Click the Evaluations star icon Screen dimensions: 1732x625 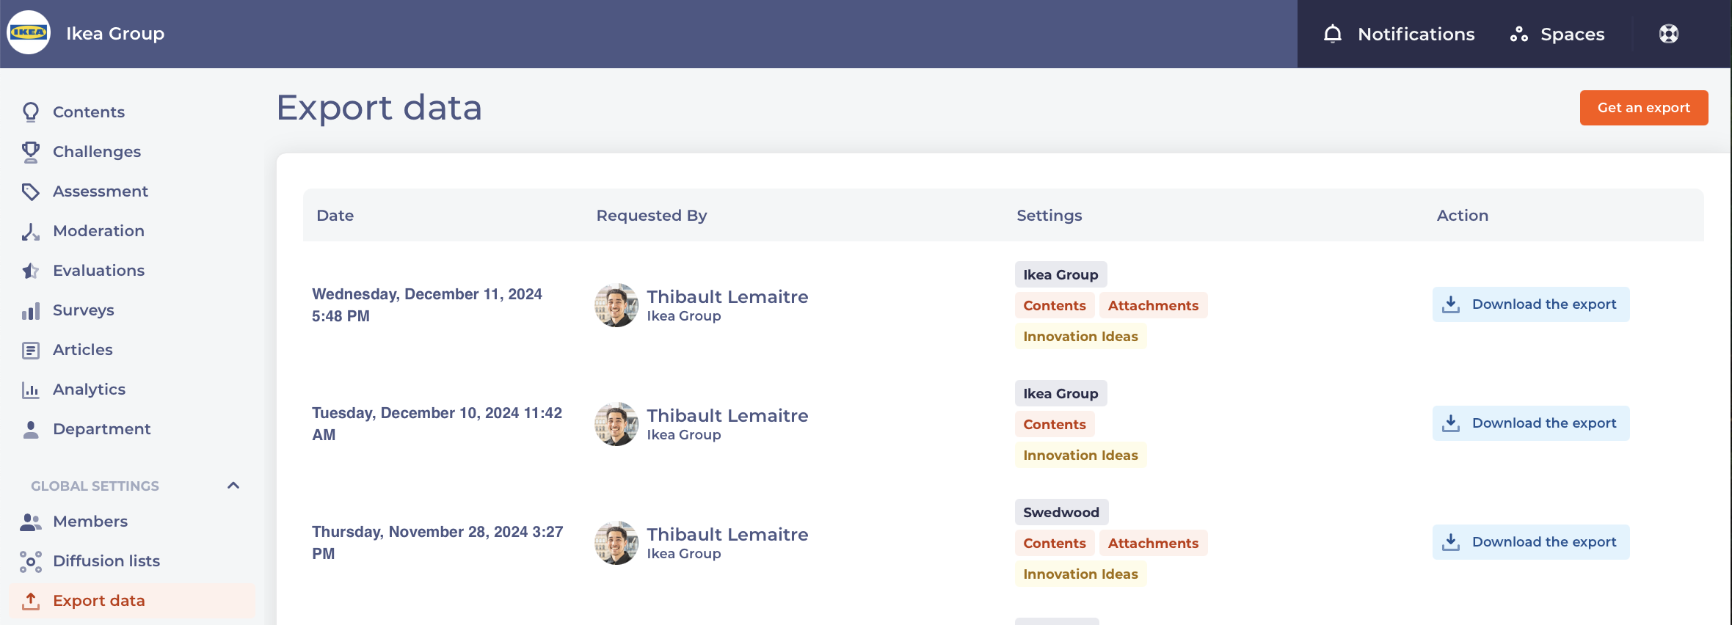[31, 271]
